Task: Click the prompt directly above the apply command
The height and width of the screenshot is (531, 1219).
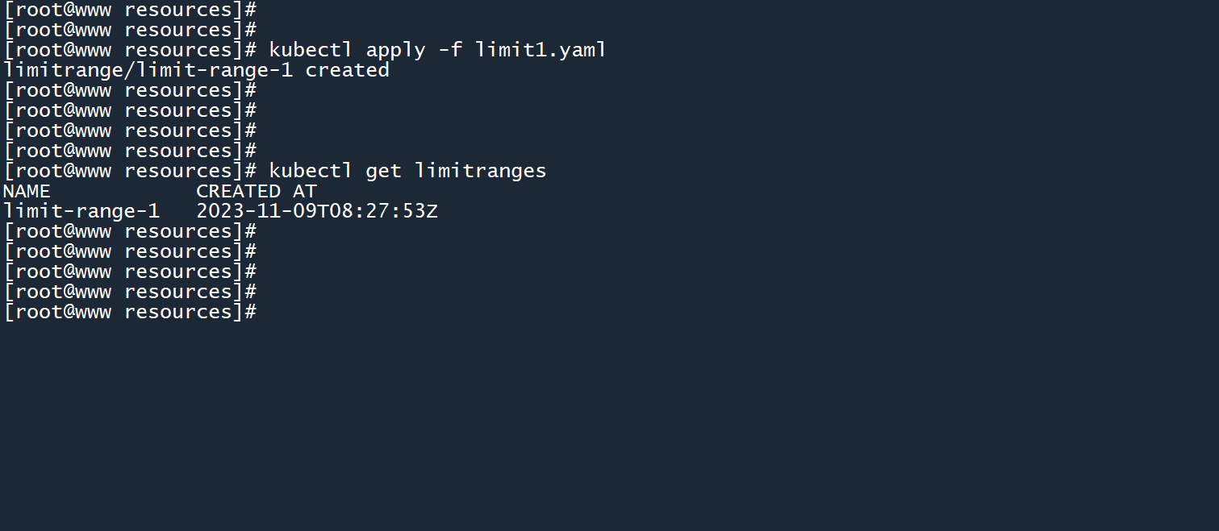Action: click(x=130, y=30)
